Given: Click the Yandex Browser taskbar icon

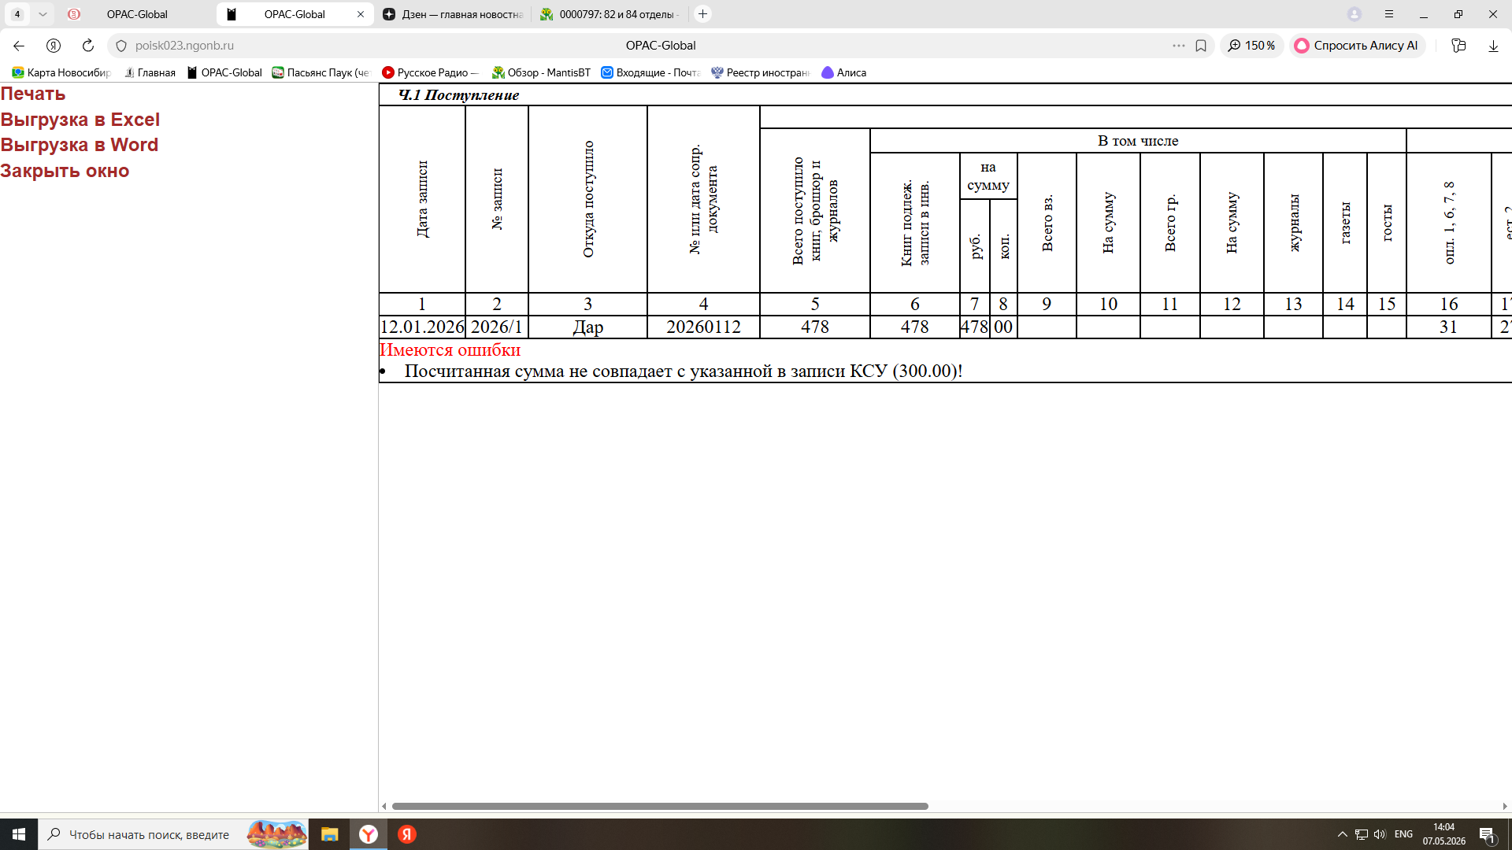Looking at the screenshot, I should pos(369,834).
